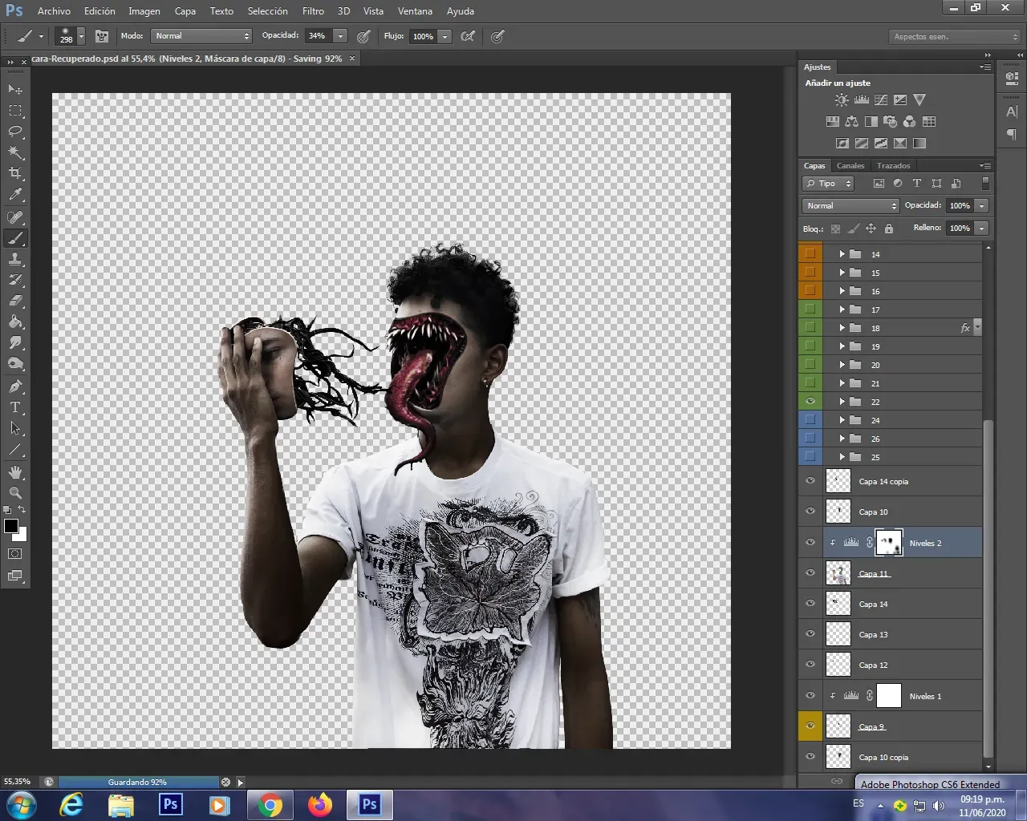
Task: Open the layer blend mode Normal dropdown
Action: [x=850, y=206]
